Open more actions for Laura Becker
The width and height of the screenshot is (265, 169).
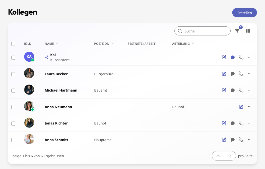(x=250, y=74)
